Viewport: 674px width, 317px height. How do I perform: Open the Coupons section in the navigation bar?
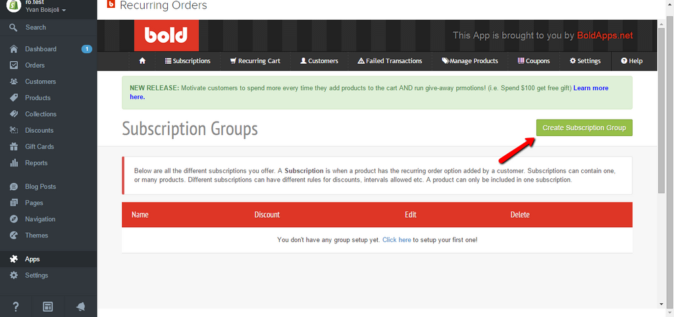pyautogui.click(x=533, y=61)
